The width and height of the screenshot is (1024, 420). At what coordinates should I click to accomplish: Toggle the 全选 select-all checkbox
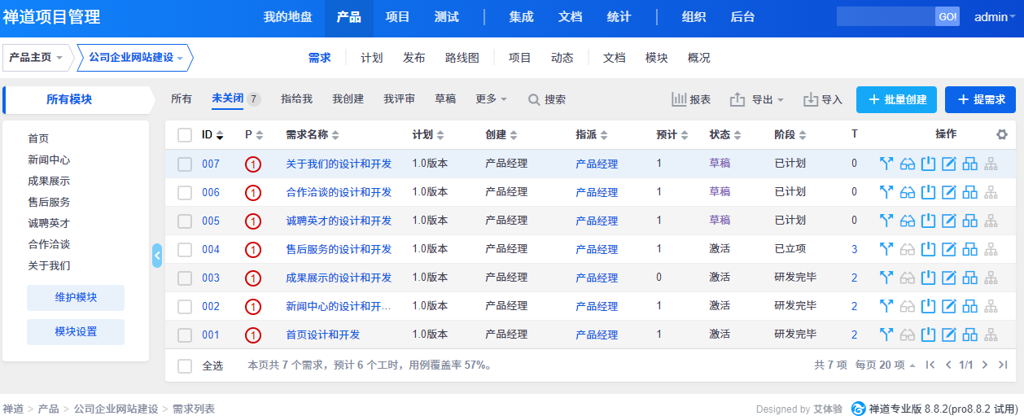(x=185, y=365)
